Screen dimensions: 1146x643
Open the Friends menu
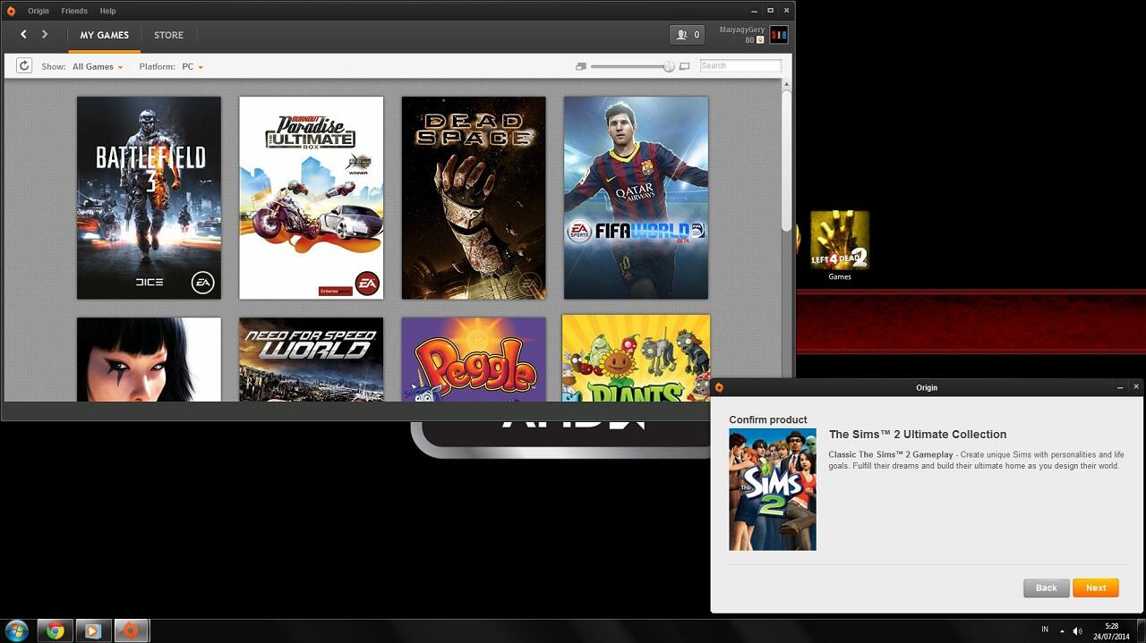[74, 11]
